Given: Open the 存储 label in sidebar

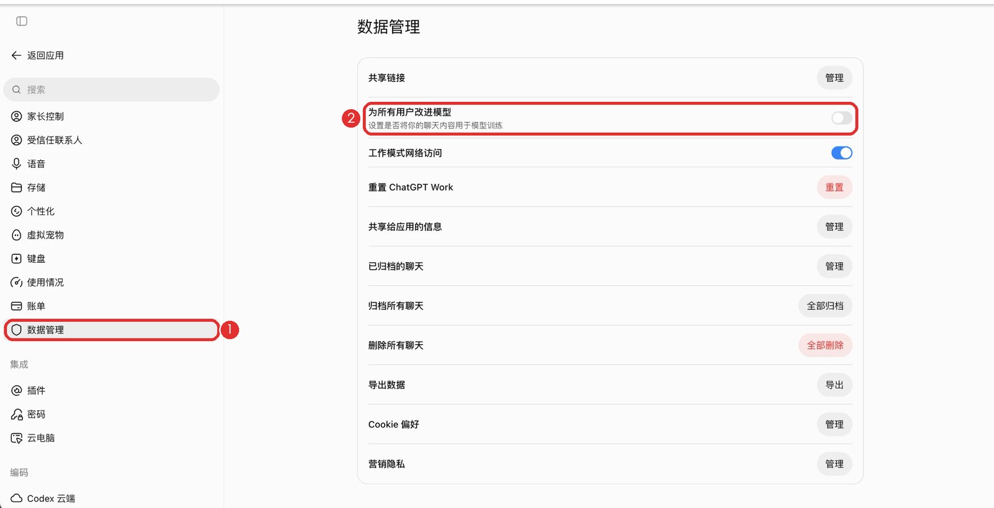Looking at the screenshot, I should (36, 188).
